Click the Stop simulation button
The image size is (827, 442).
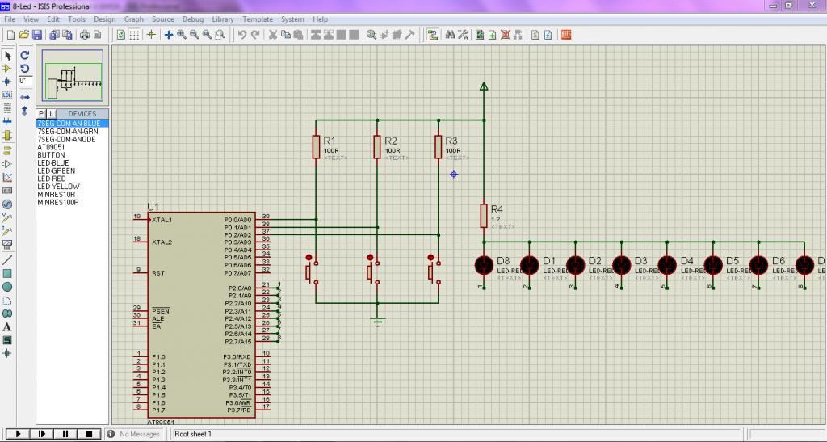89,434
